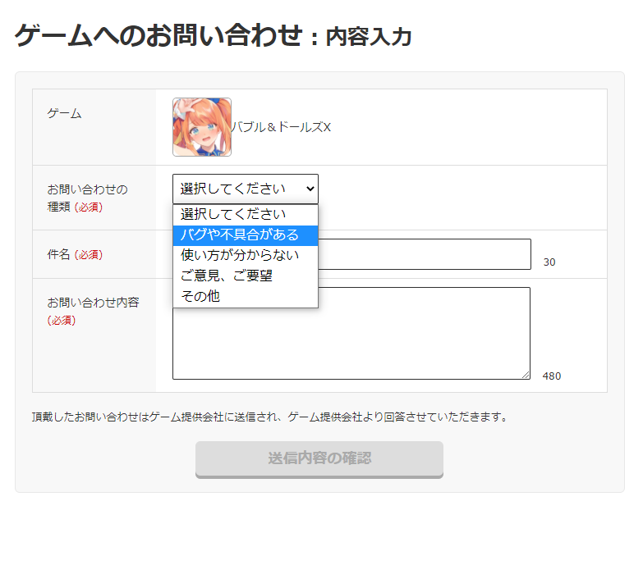Click the バブル＆ドールズX game title text
Screen dimensions: 643x565
point(282,127)
